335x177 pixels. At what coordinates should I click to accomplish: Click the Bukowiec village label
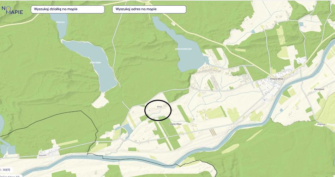43,155
